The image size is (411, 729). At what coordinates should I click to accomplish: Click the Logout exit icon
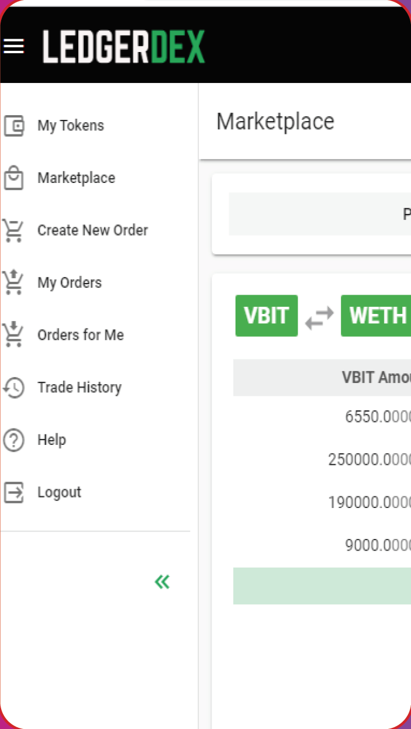(14, 492)
